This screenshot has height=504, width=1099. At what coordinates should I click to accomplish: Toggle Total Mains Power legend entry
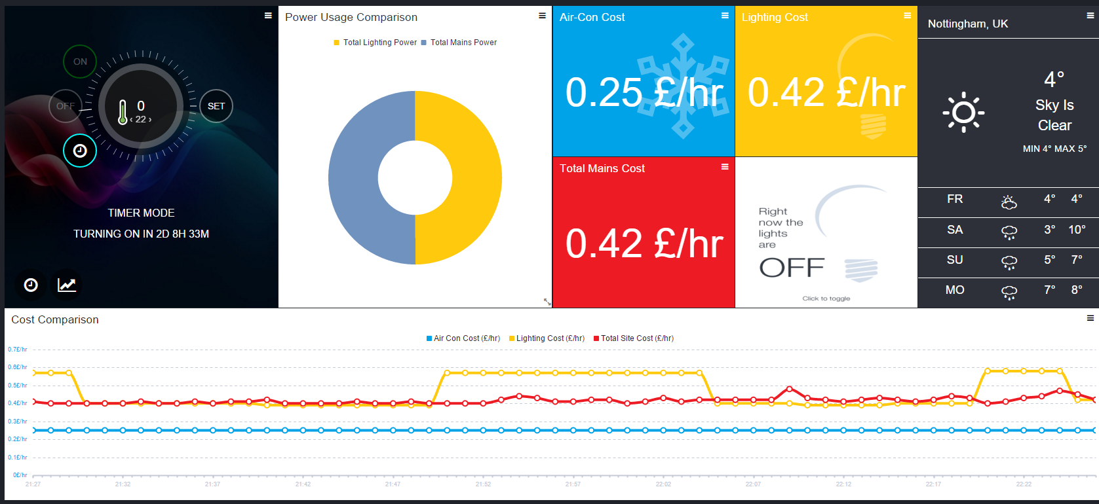pos(459,43)
